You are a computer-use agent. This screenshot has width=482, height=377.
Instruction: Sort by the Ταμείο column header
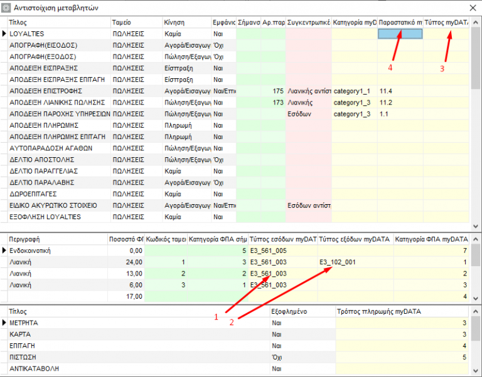(x=136, y=23)
